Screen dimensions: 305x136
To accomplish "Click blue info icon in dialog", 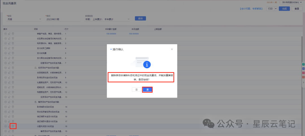I will click(x=146, y=65).
